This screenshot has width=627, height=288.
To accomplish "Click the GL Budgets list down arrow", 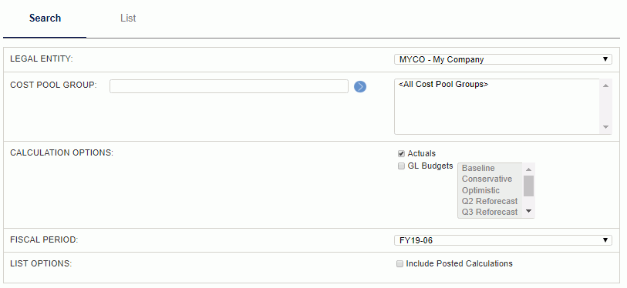I will (x=528, y=211).
